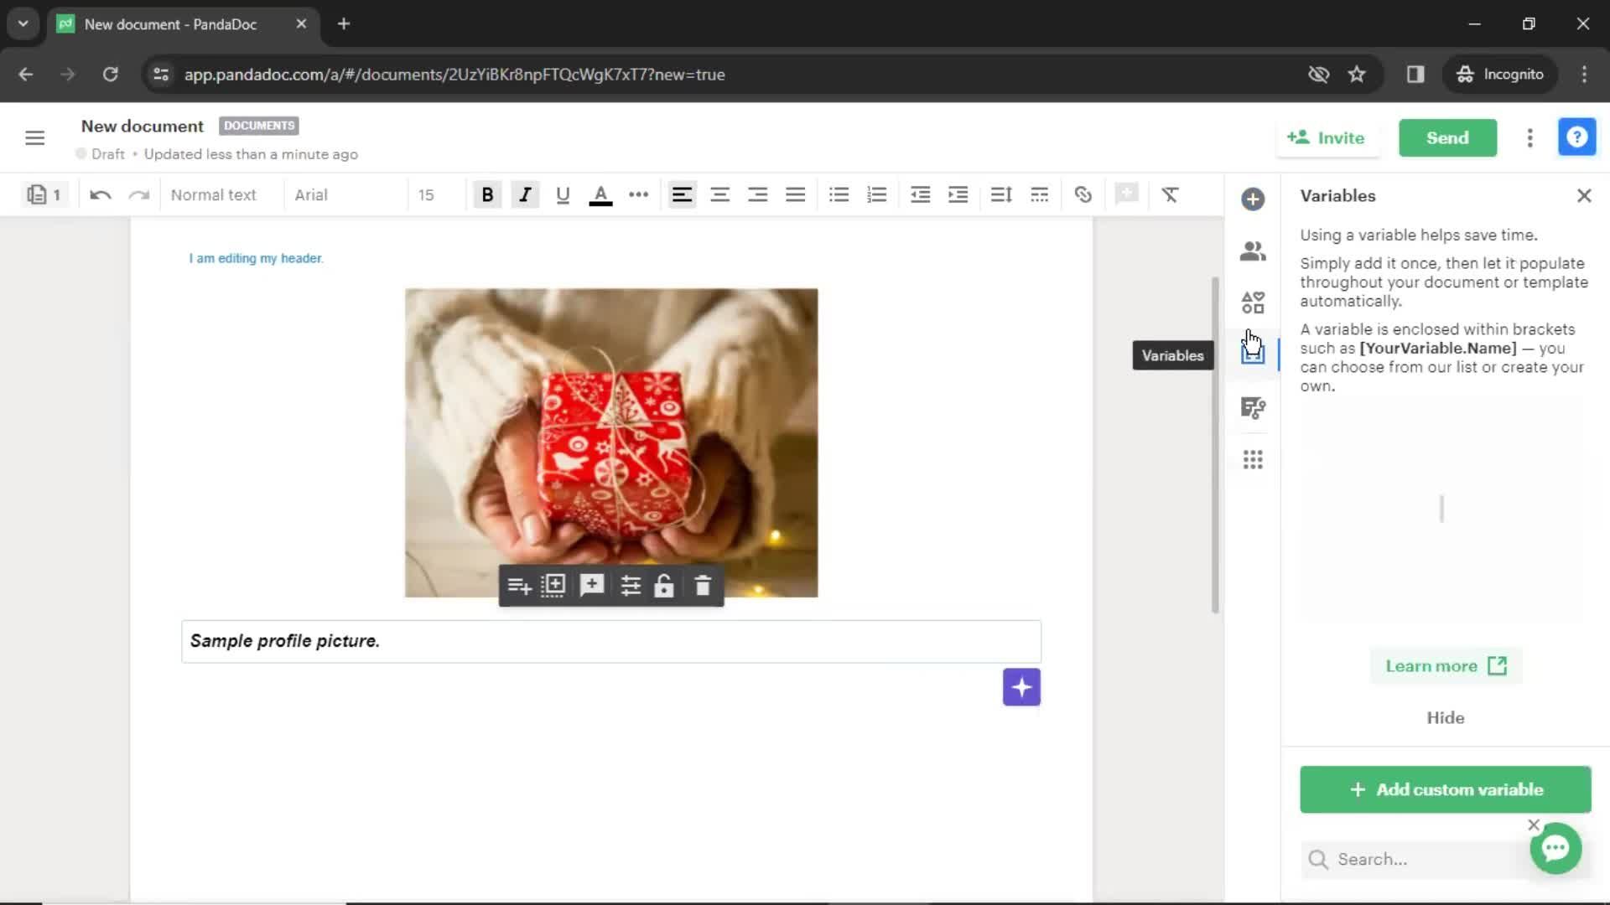Click the Bold formatting icon
1610x905 pixels.
pos(488,195)
